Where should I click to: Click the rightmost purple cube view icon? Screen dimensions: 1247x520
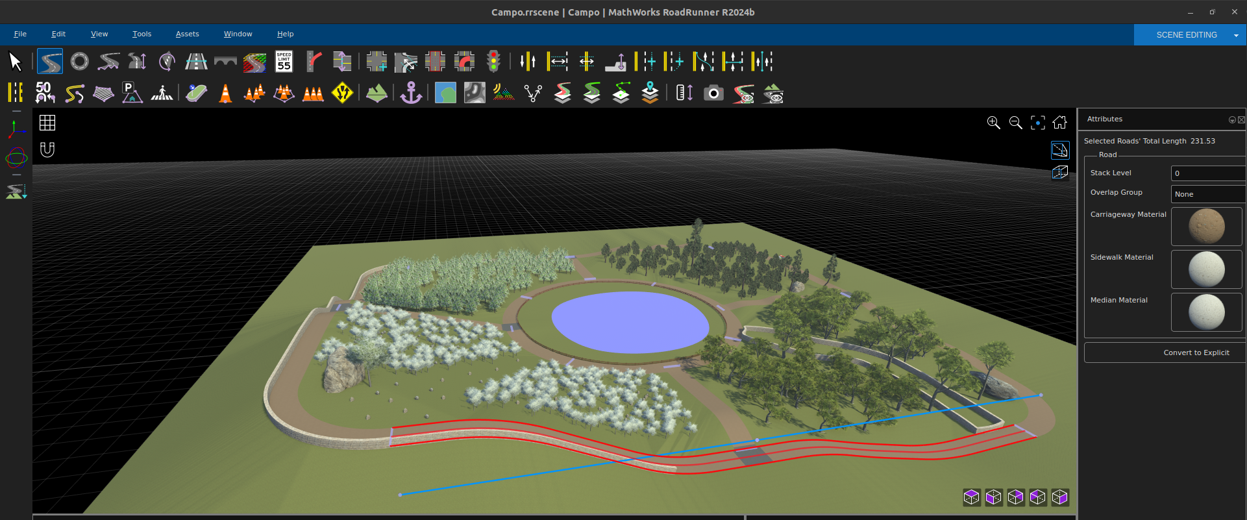click(x=1059, y=497)
